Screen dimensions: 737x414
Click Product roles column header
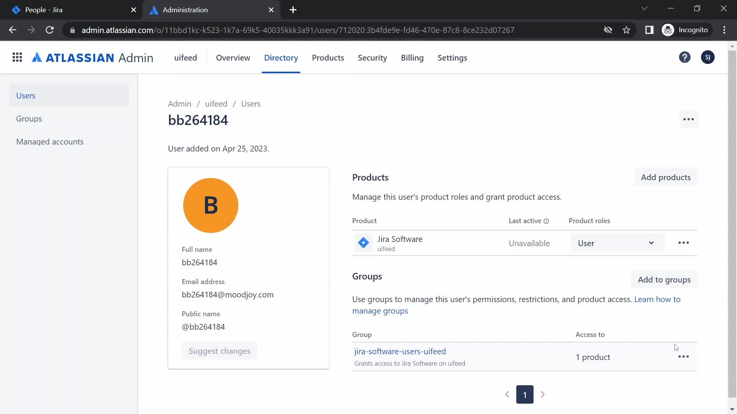coord(589,221)
